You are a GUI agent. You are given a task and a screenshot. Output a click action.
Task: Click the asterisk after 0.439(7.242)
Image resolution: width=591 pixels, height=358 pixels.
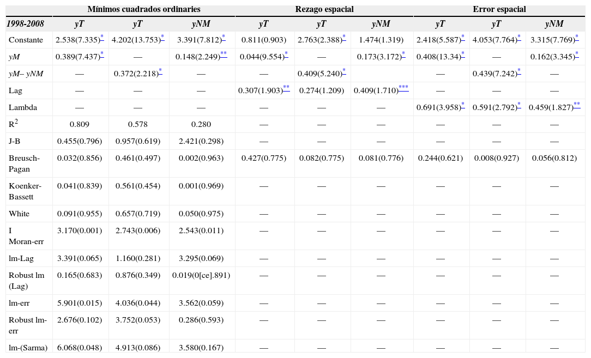pos(519,71)
